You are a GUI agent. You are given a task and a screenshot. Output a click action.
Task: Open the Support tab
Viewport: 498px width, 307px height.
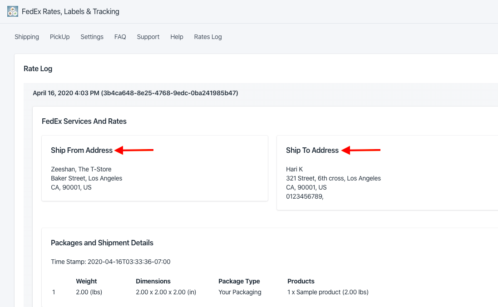tap(148, 37)
